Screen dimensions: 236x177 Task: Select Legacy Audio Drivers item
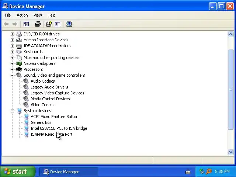click(49, 87)
